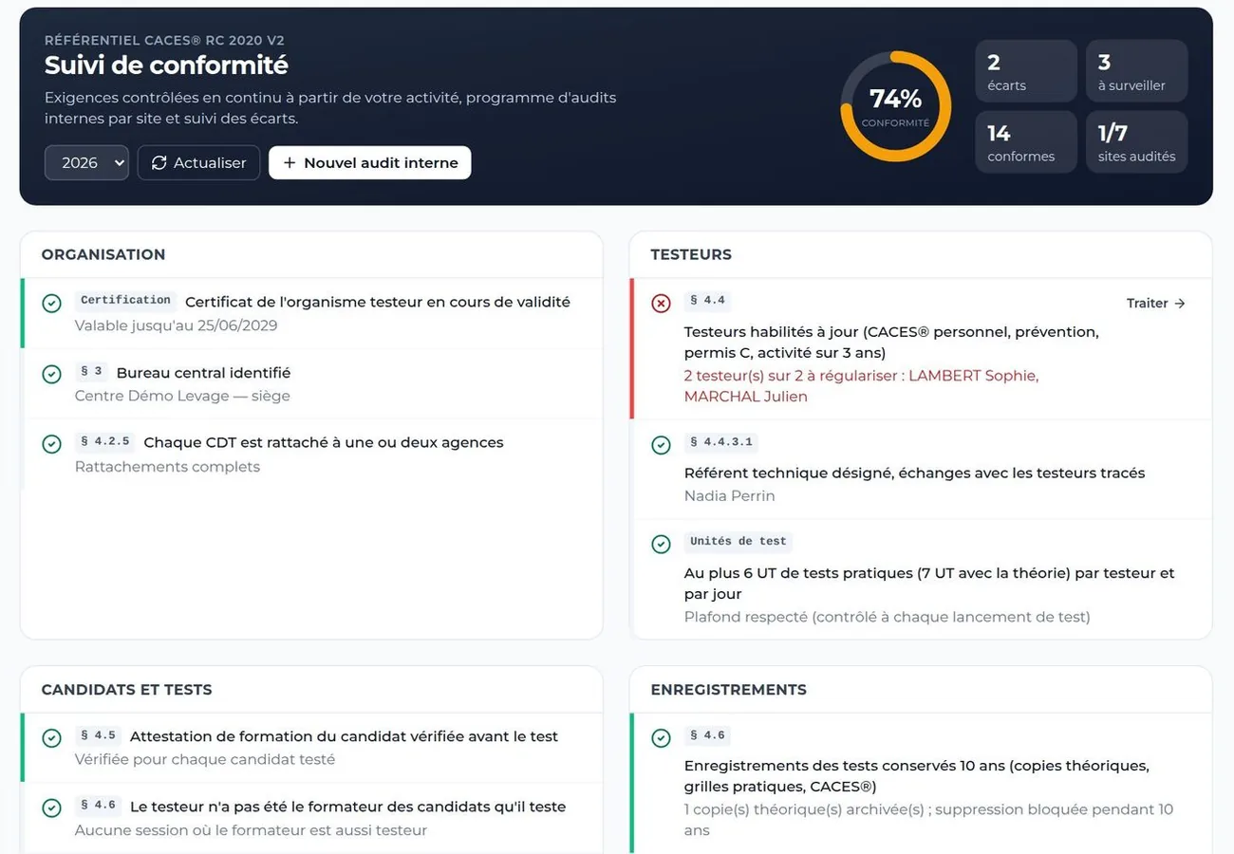Click the check icon beside Le testeur n'a pas été le formateur
The width and height of the screenshot is (1234, 854).
[52, 808]
